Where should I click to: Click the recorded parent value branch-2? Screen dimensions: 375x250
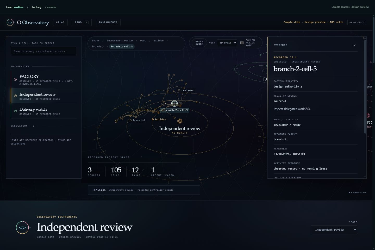coord(280,139)
